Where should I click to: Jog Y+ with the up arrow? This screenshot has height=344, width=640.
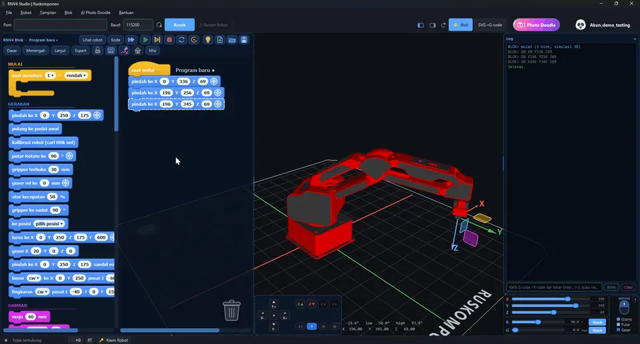pyautogui.click(x=273, y=303)
